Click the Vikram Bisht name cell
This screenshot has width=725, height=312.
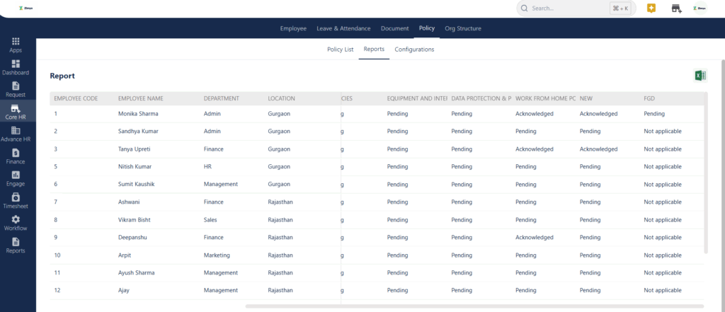(134, 219)
